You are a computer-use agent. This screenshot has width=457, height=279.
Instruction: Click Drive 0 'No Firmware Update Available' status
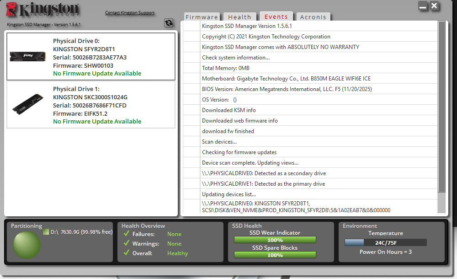tap(97, 73)
